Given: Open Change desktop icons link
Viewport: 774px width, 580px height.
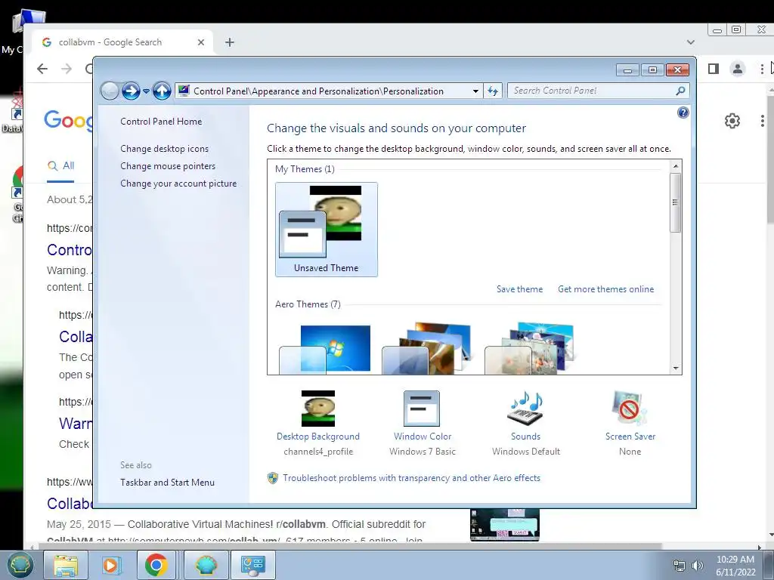Looking at the screenshot, I should (x=164, y=149).
